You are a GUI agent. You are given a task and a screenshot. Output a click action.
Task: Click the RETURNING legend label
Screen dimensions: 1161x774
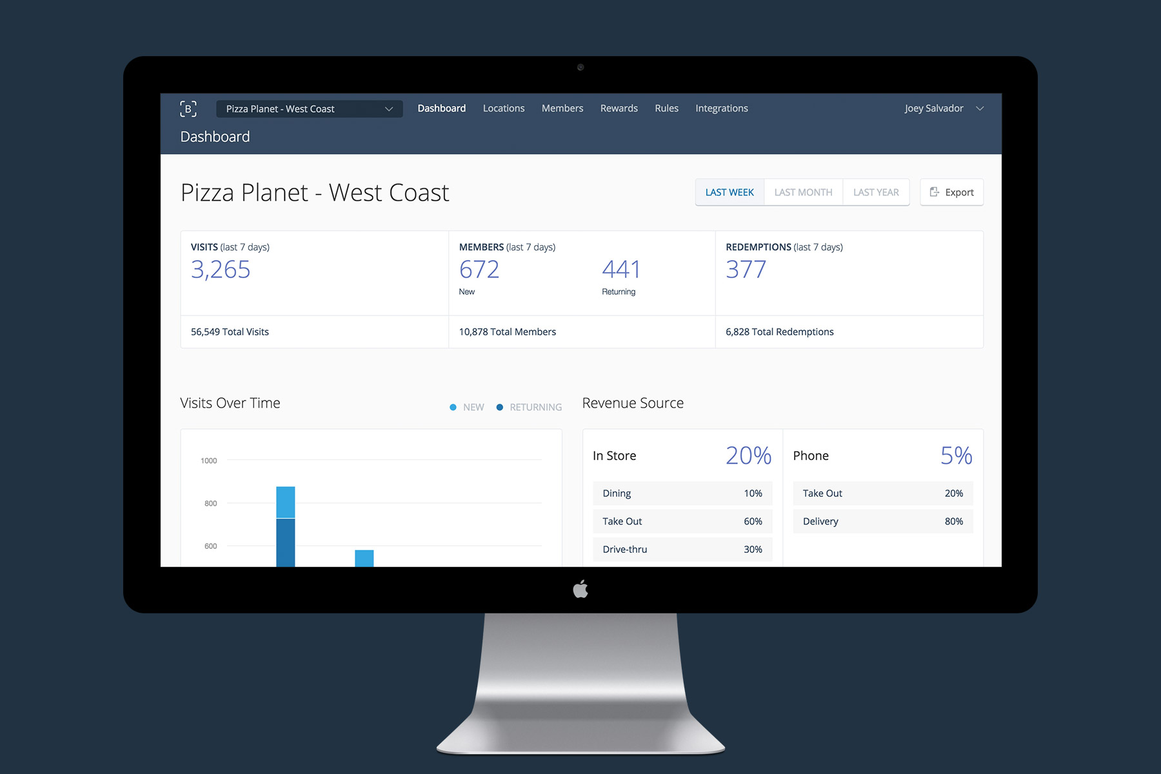[x=536, y=407]
